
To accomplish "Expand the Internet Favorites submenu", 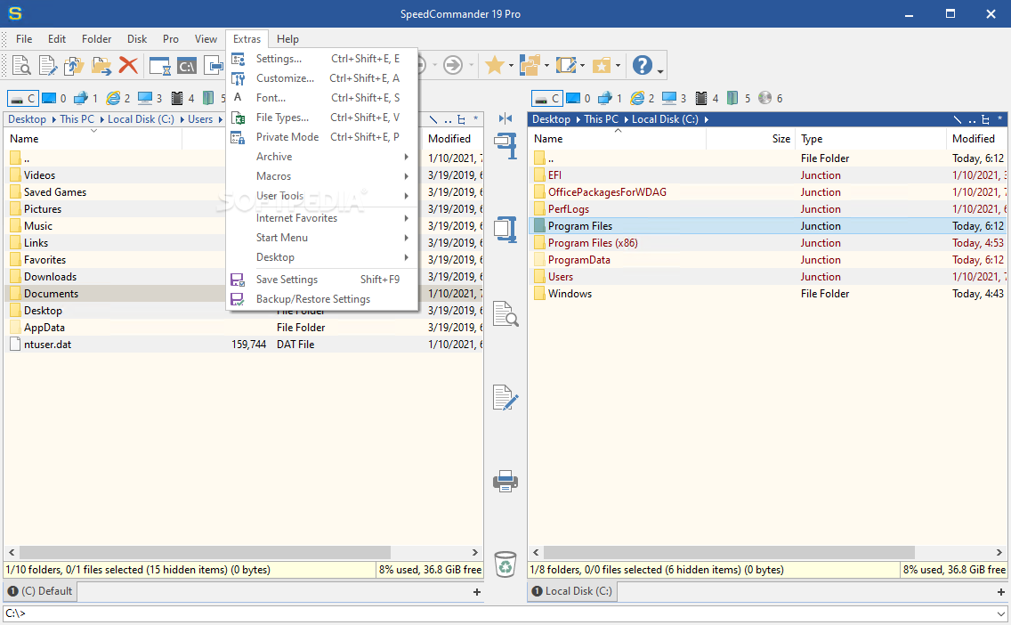I will 322,218.
